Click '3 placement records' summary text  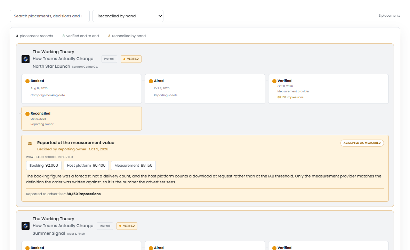click(x=34, y=36)
